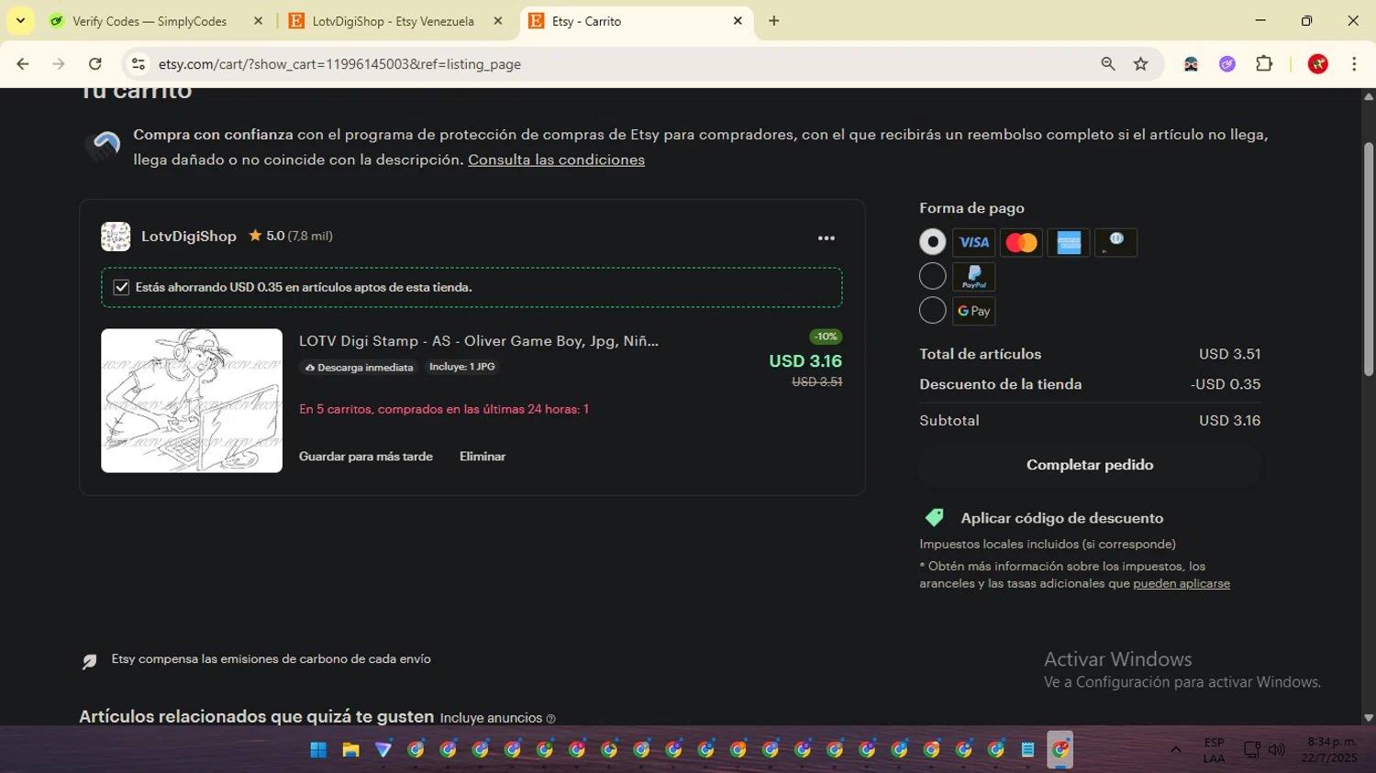Bookmark this page with the star icon
Viewport: 1376px width, 773px height.
pos(1141,64)
